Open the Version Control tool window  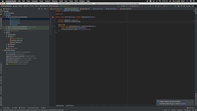(x=33, y=108)
